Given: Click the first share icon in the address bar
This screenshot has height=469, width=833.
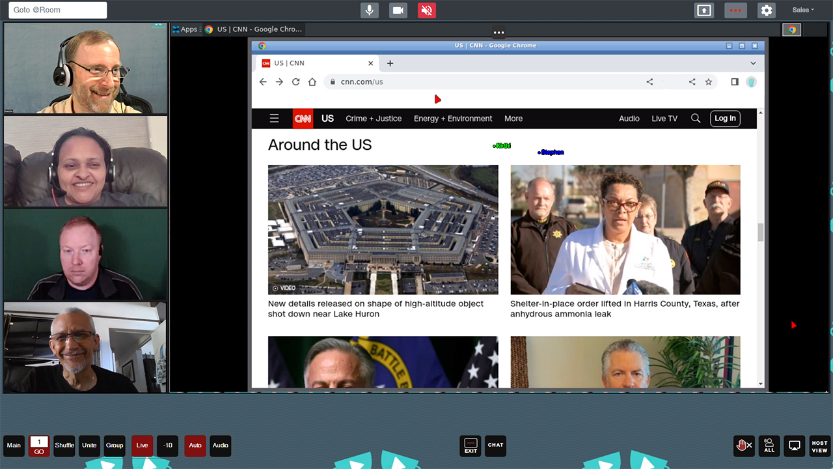Looking at the screenshot, I should pos(649,82).
